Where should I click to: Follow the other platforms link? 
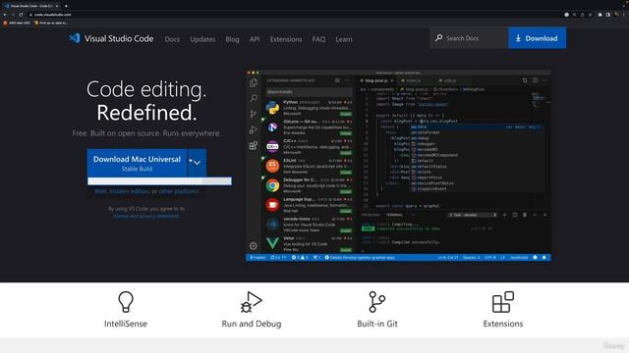tap(179, 191)
